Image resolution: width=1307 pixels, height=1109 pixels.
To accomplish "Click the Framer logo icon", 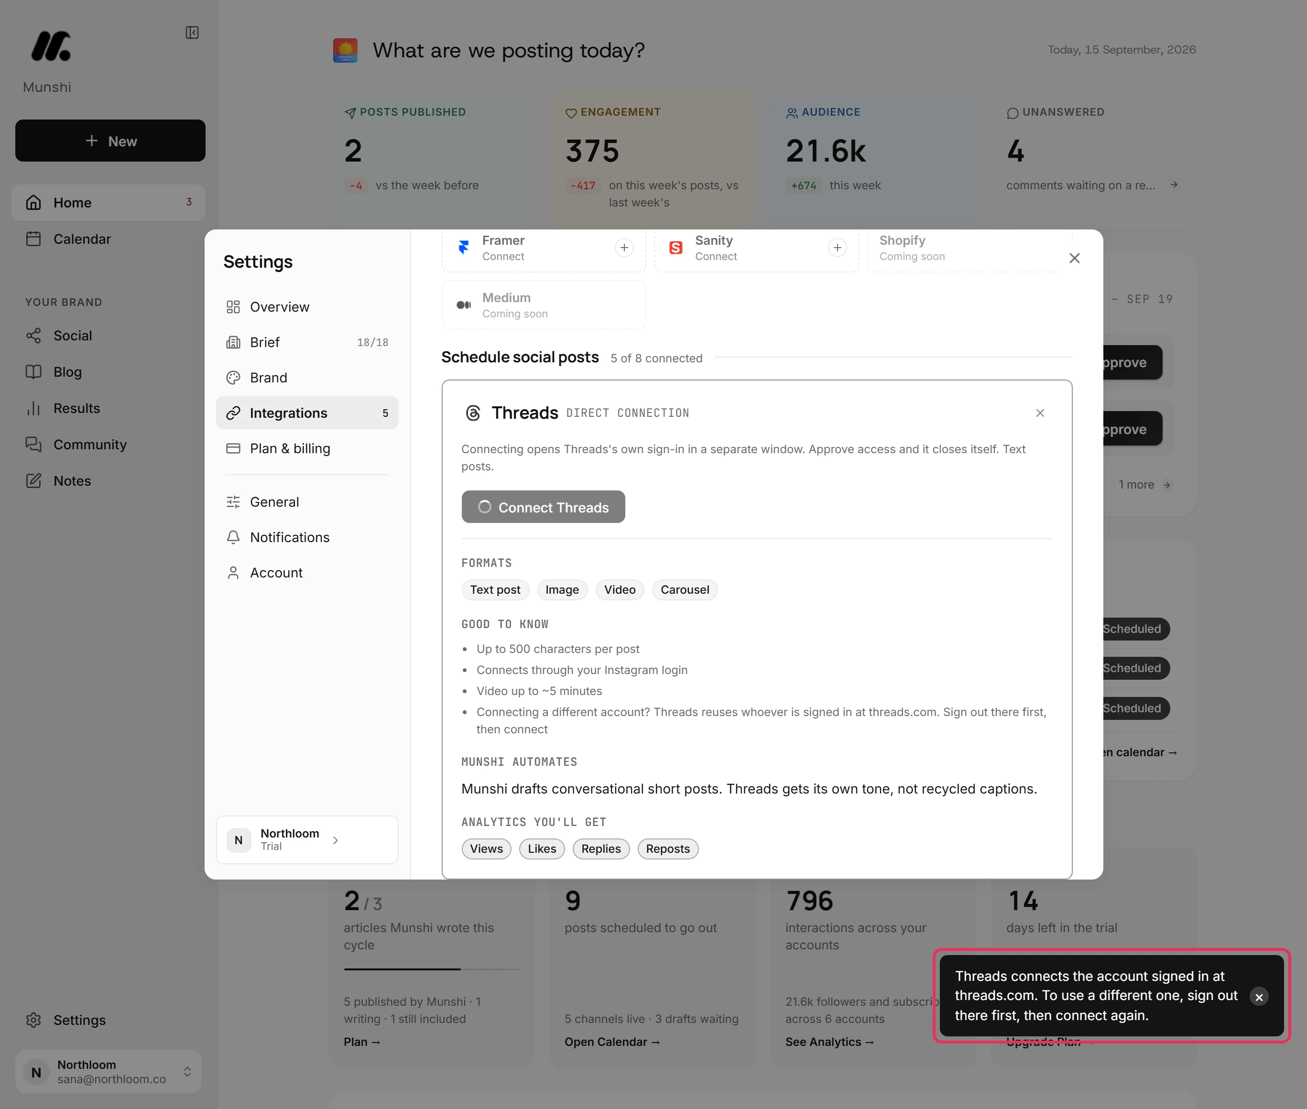I will click(x=464, y=248).
